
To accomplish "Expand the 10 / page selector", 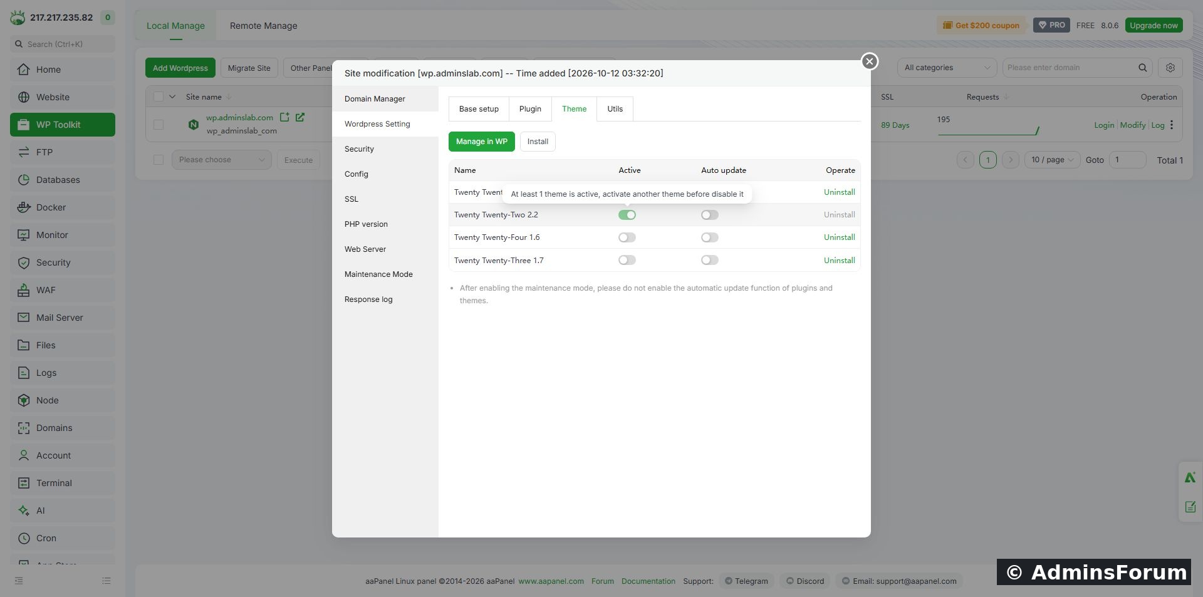I will (1053, 160).
